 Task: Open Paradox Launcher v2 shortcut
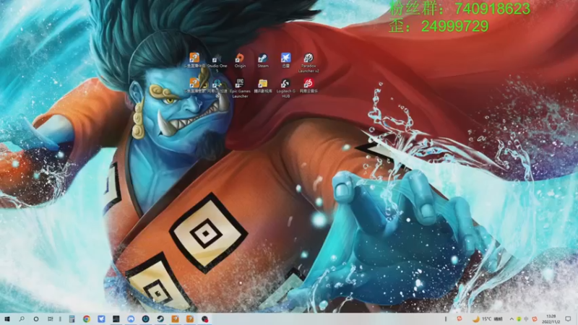tap(309, 62)
